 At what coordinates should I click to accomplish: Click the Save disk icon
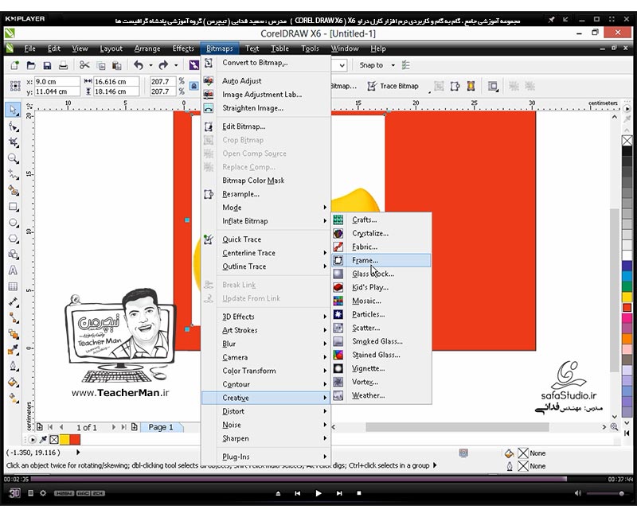click(x=47, y=65)
